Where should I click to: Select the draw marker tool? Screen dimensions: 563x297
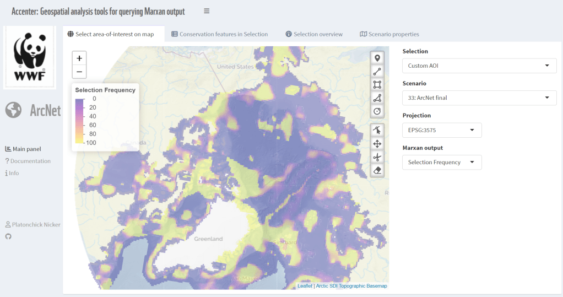(x=377, y=58)
